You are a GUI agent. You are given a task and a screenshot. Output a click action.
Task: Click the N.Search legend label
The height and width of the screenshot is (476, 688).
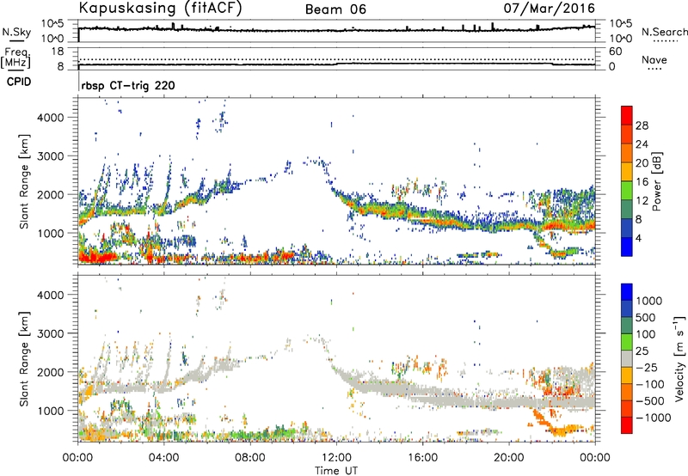coord(664,32)
